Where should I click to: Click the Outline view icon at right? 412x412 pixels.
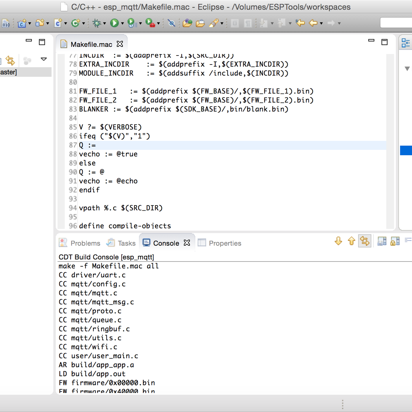pos(406,43)
